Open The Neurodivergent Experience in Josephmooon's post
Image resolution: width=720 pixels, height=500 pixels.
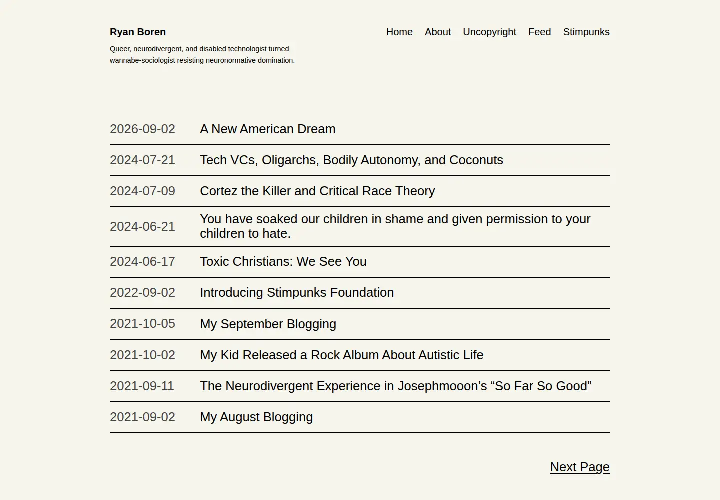[396, 386]
